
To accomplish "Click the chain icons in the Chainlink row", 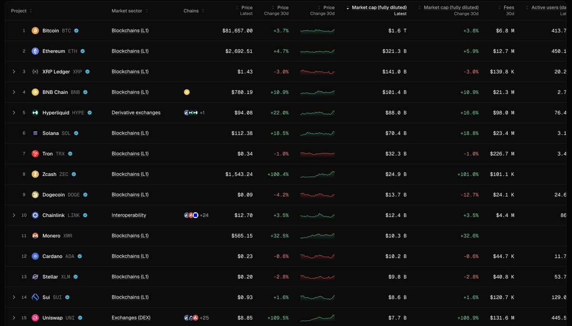I will [x=191, y=215].
